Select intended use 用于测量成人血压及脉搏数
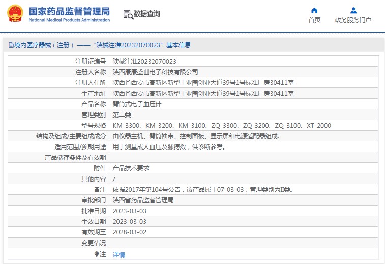 [169, 147]
